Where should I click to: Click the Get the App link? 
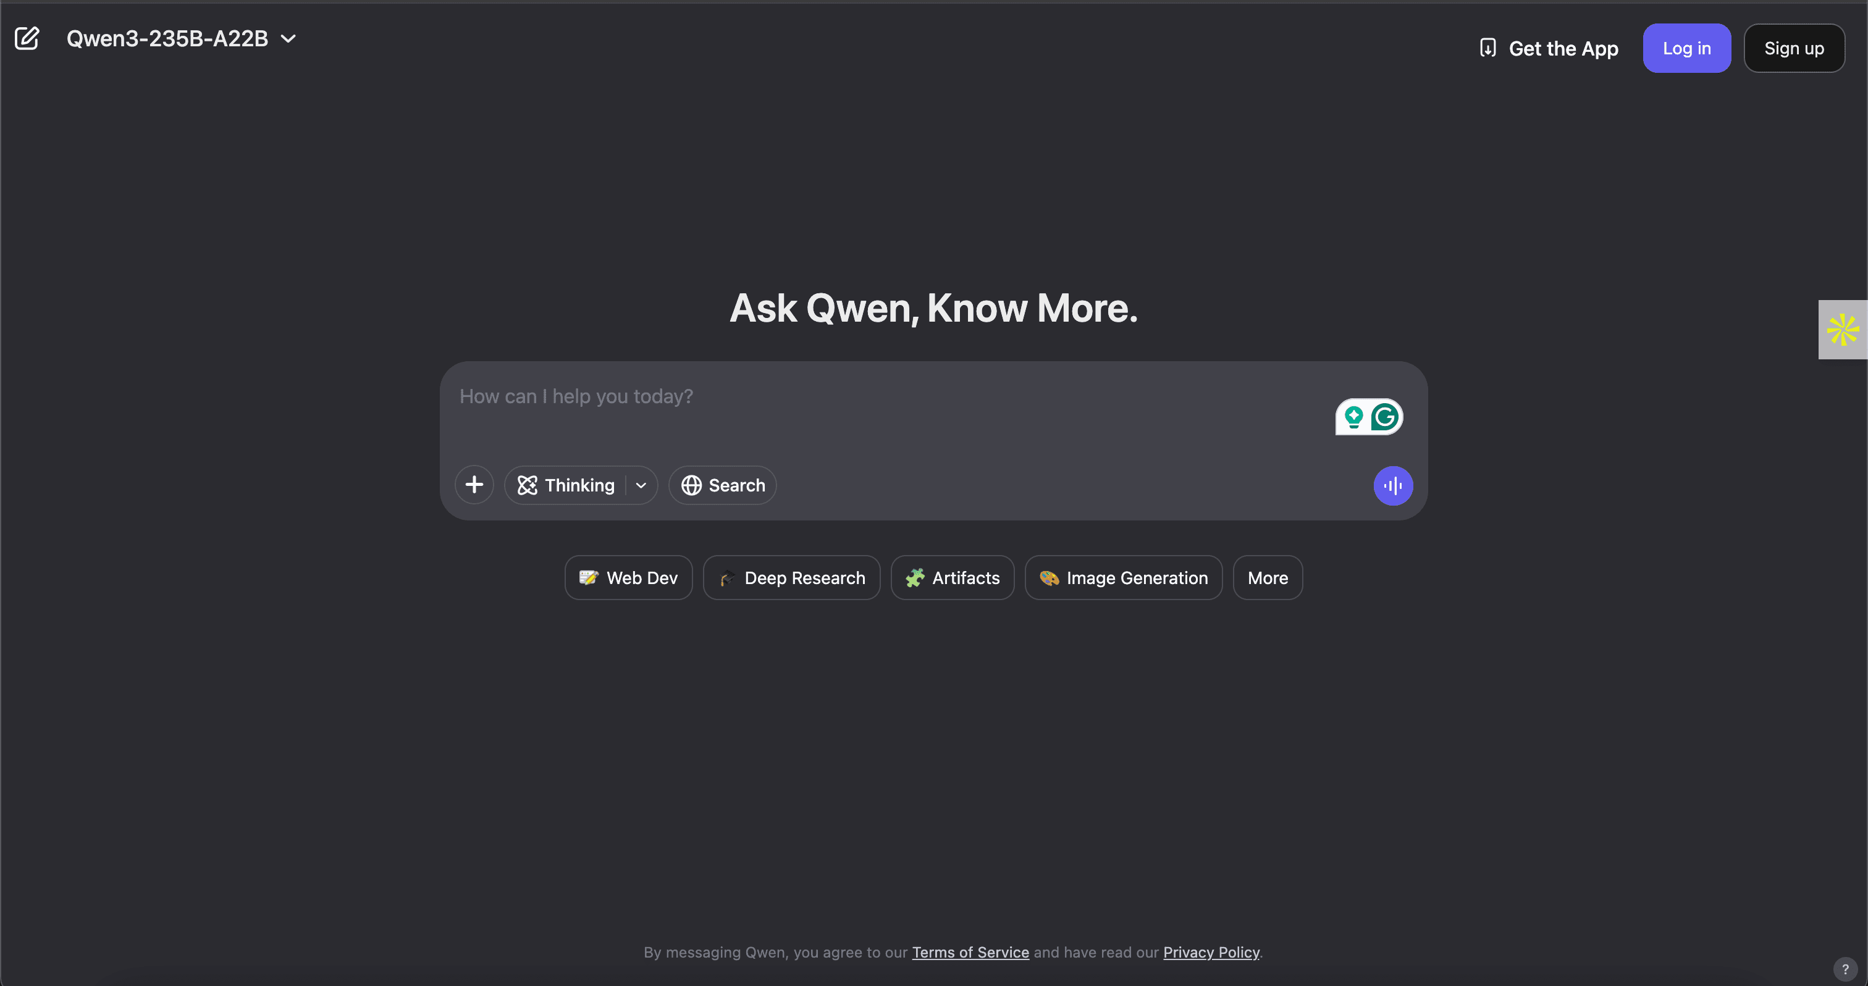1549,49
